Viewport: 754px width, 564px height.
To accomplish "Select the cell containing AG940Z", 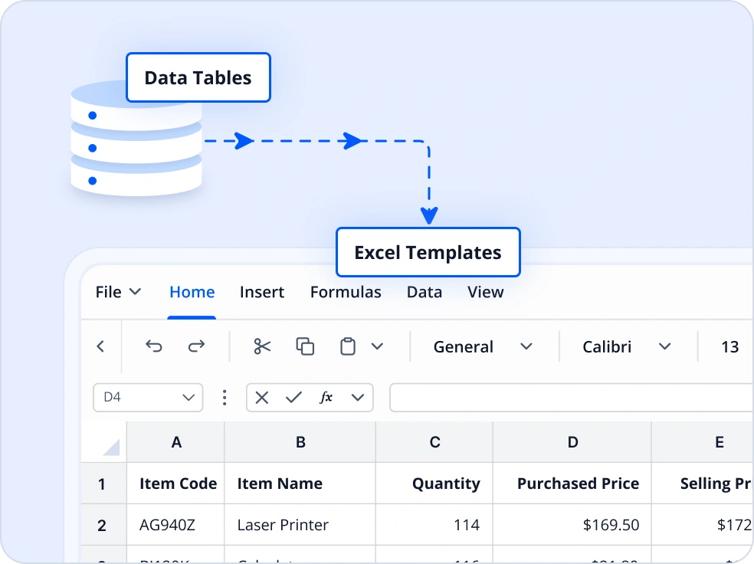I will (175, 524).
